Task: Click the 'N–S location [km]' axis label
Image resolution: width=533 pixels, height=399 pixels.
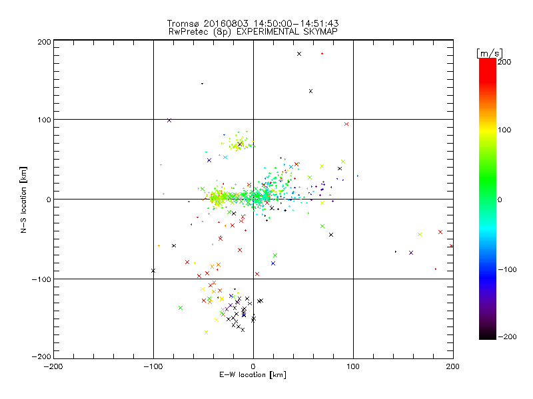Action: (x=23, y=199)
